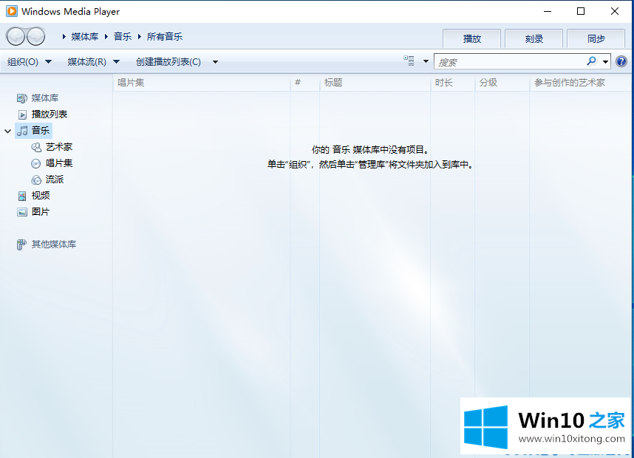Select 流派 label under 音乐
The height and width of the screenshot is (458, 634).
55,180
